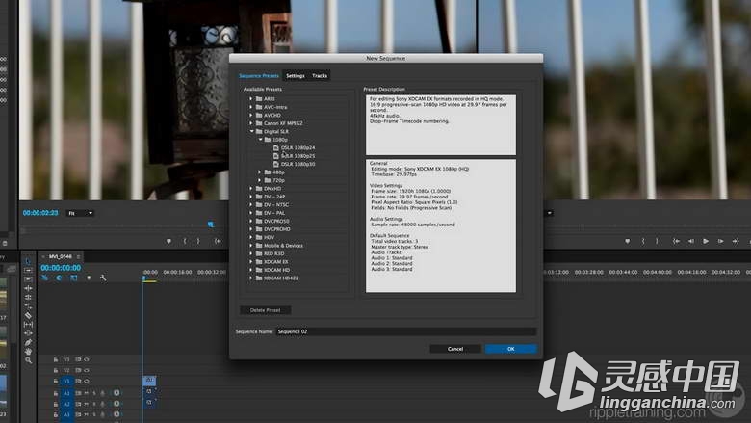Expand the 720p subfolder
751x423 pixels.
click(x=260, y=180)
